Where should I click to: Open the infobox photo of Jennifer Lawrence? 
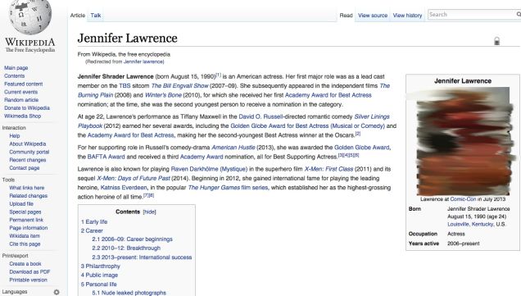point(463,141)
